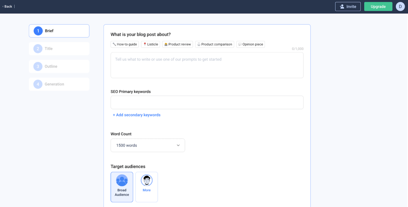Image resolution: width=408 pixels, height=207 pixels.
Task: Go back using the Back link
Action: coord(7,6)
